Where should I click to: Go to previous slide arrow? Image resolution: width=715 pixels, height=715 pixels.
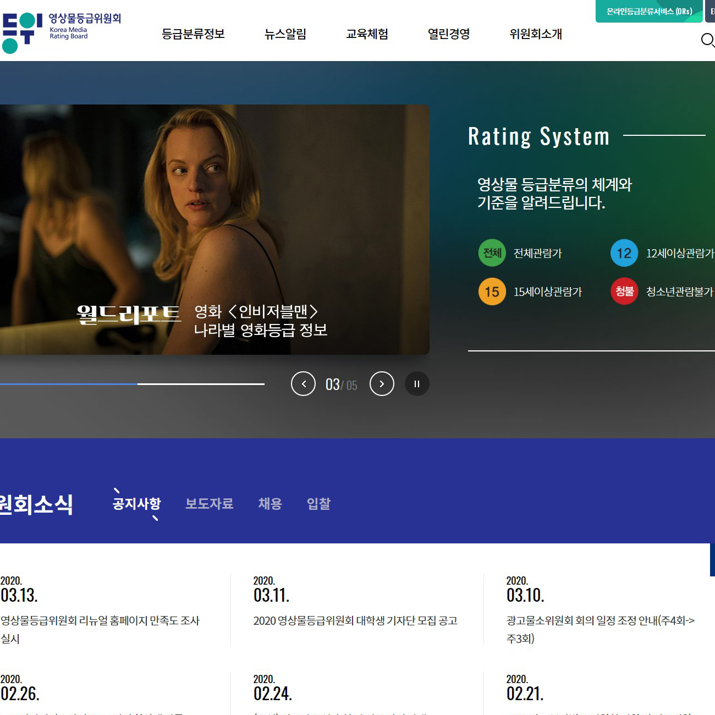tap(303, 384)
